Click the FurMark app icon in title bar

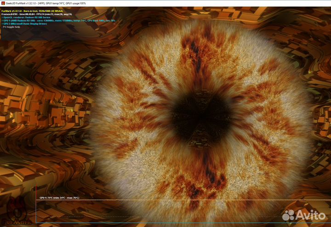(3, 3)
